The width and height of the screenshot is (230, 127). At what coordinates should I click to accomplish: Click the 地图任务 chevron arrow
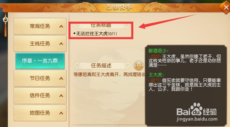pyautogui.click(x=61, y=113)
